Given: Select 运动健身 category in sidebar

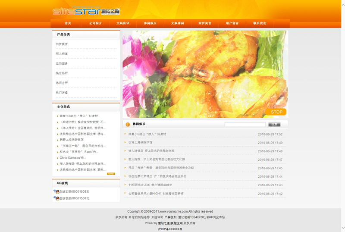Looking at the screenshot, I should coord(62,63).
